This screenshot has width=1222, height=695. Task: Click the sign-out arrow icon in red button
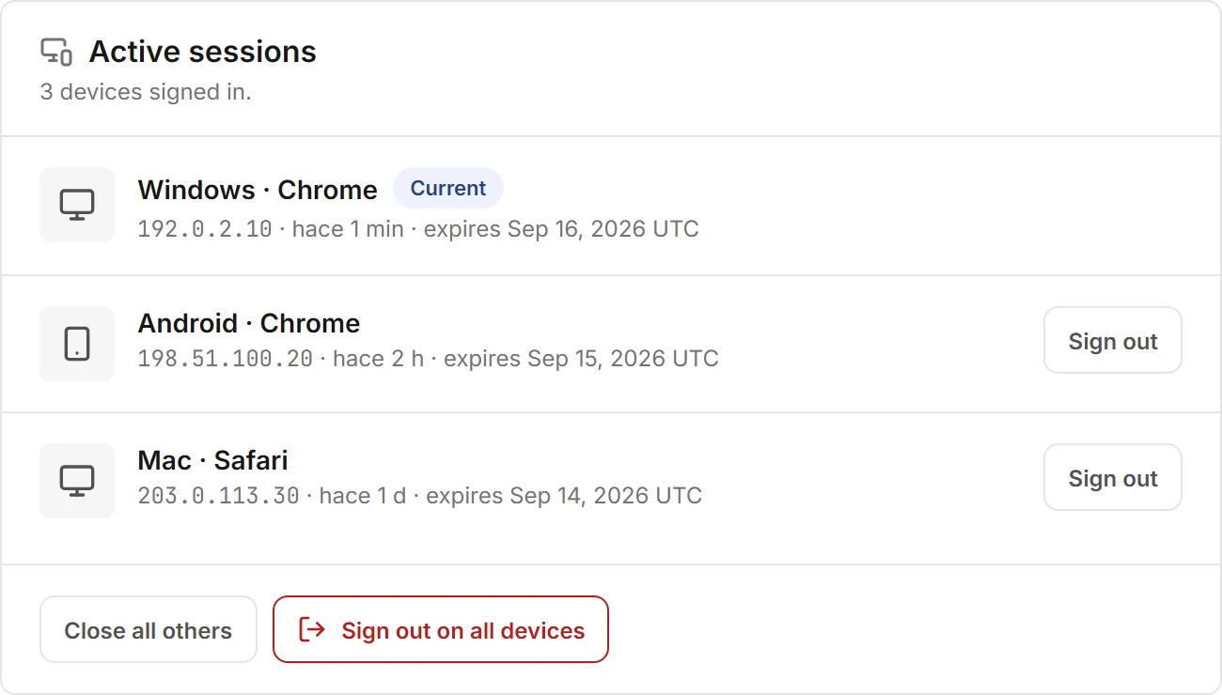coord(311,629)
